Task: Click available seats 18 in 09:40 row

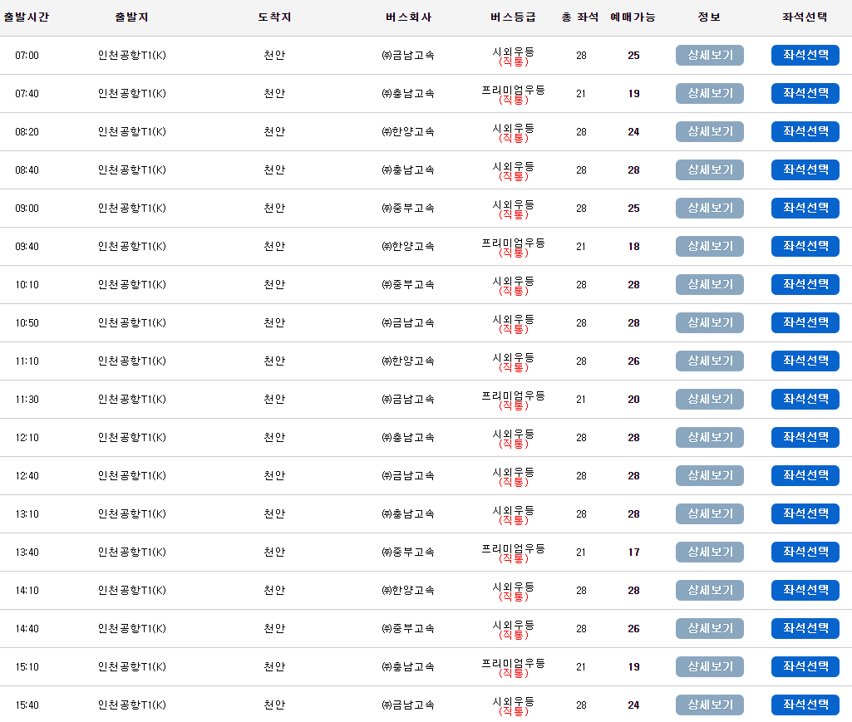Action: pos(633,246)
